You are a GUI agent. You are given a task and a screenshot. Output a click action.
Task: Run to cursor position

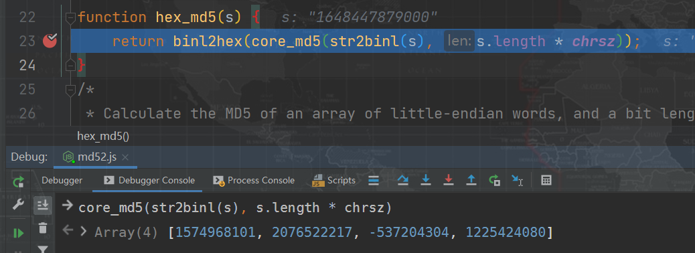(x=518, y=180)
